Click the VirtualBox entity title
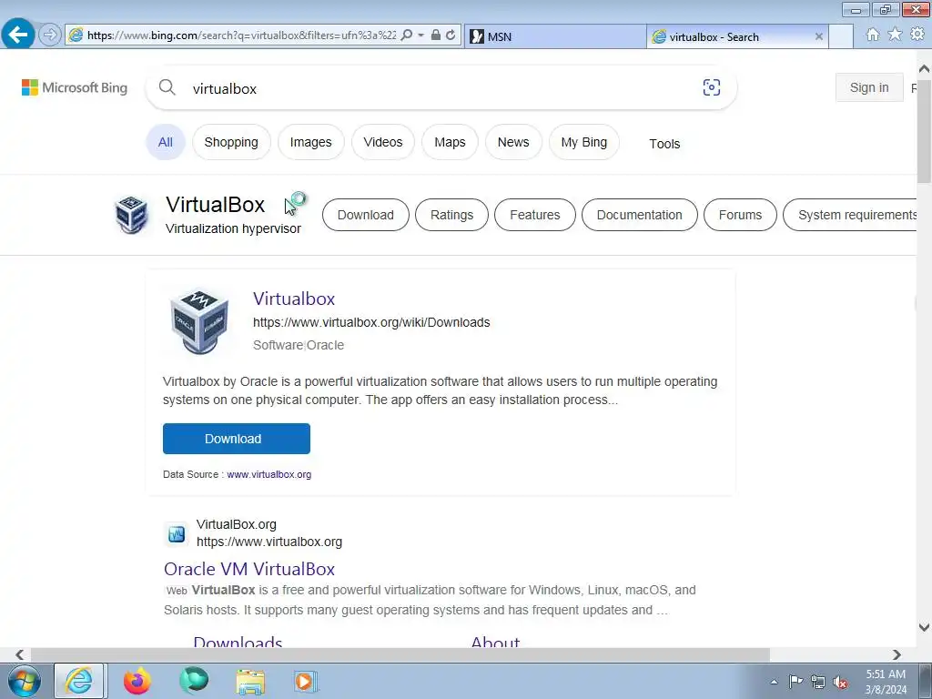Viewport: 932px width, 699px height. (215, 205)
